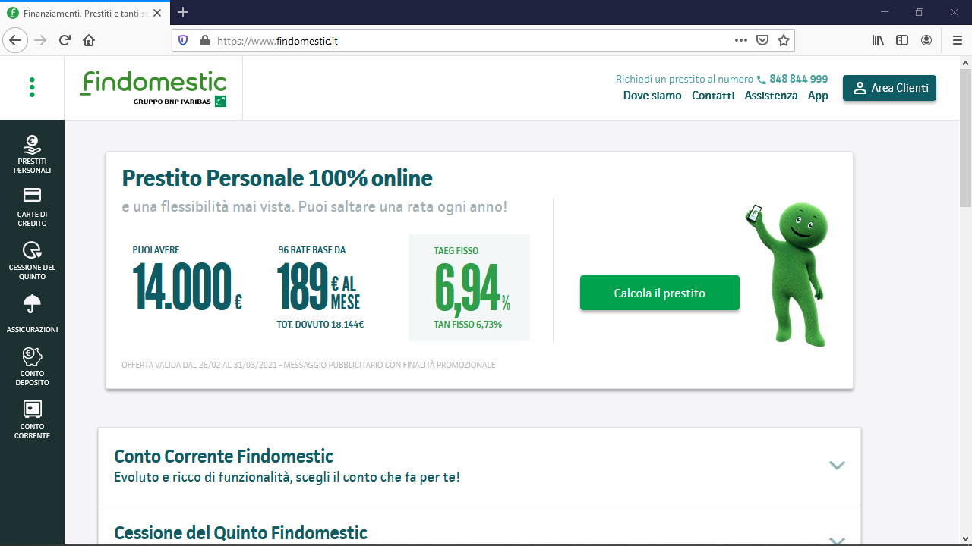Image resolution: width=972 pixels, height=546 pixels.
Task: Open Firefox library icon
Action: 878,41
